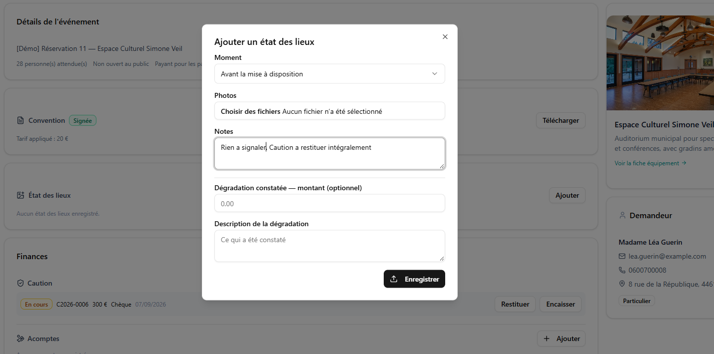Focus the Notes text area

(x=329, y=154)
